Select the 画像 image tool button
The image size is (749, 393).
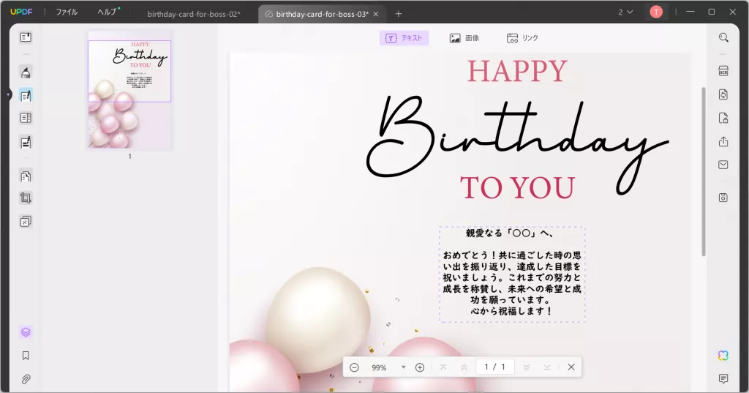464,38
